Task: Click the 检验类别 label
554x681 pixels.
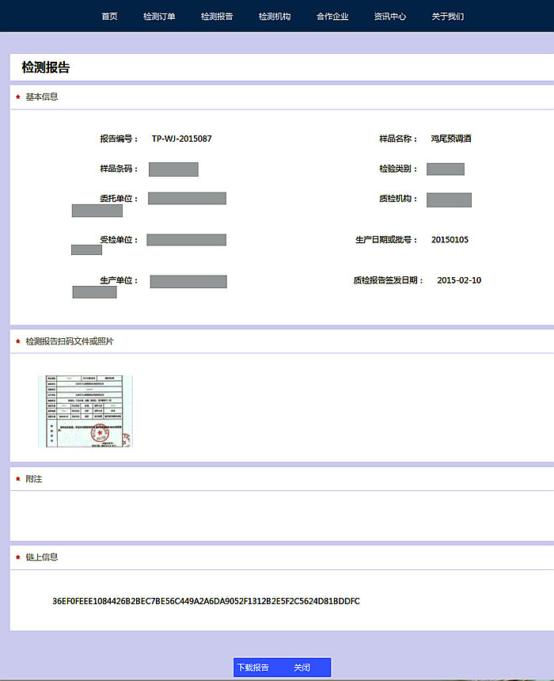Action: (x=398, y=169)
